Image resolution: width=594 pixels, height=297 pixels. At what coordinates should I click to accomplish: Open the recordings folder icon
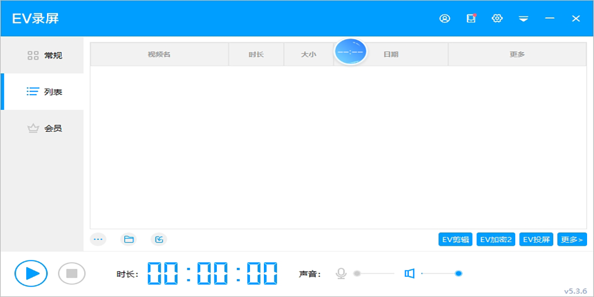[129, 240]
